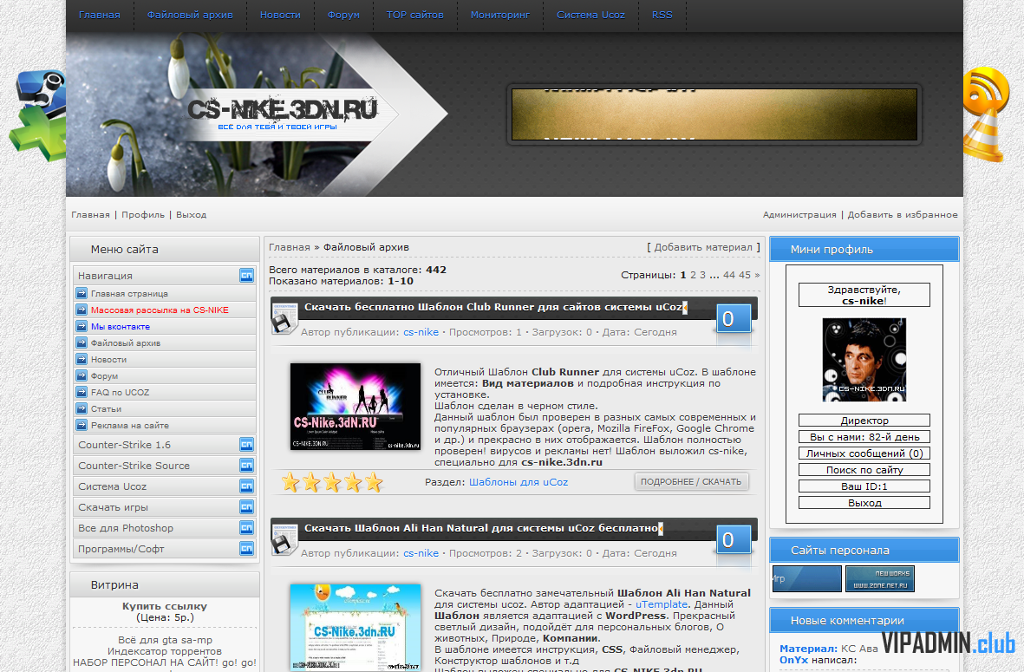Image resolution: width=1024 pixels, height=672 pixels.
Task: Click the Ali Han Natural preview thumbnail
Action: point(355,628)
